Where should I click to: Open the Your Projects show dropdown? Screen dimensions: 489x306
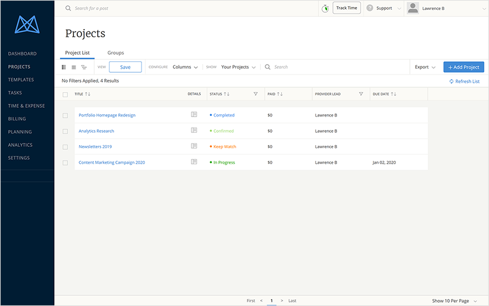tap(238, 67)
